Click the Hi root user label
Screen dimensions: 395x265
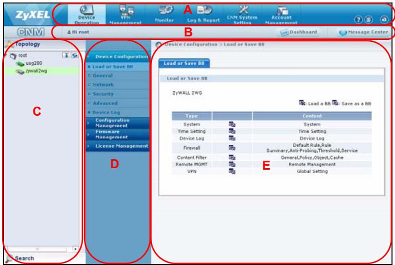tap(78, 32)
